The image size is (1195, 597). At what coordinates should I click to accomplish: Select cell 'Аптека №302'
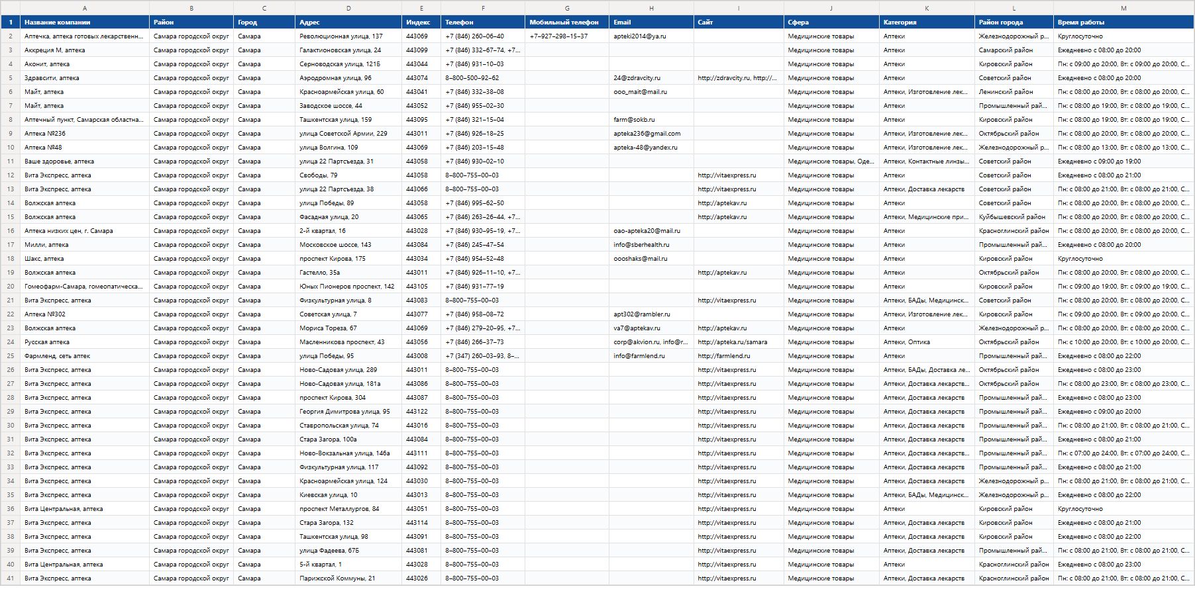[85, 314]
